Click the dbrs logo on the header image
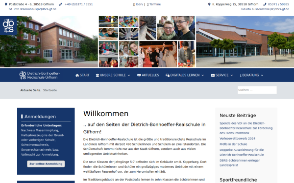294x183 pixels. point(8,25)
